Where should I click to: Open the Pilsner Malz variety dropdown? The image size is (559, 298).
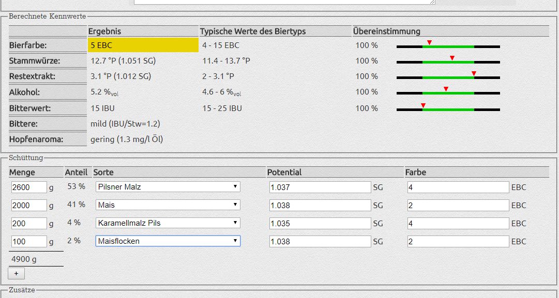pos(168,187)
